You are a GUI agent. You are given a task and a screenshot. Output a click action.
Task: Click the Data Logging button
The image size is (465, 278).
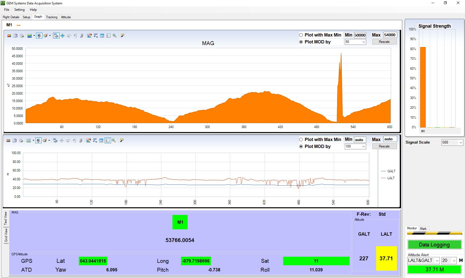pos(434,245)
